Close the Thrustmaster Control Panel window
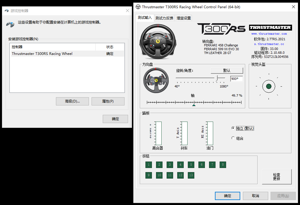 click(x=294, y=7)
